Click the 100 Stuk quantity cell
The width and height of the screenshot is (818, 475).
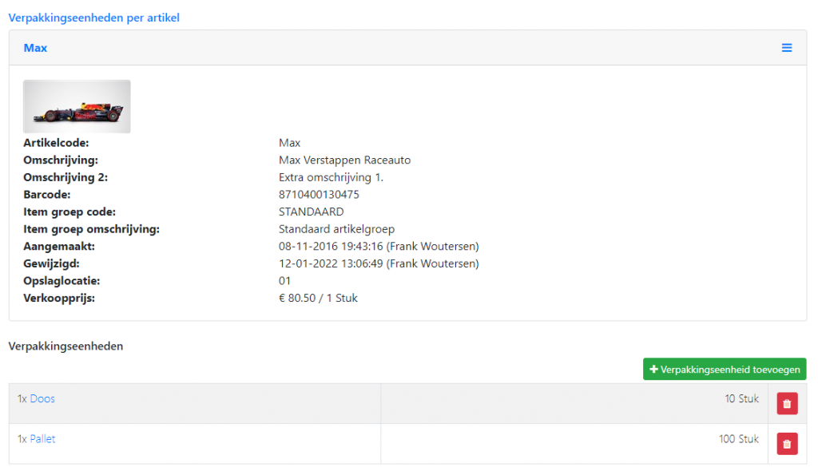click(x=738, y=438)
